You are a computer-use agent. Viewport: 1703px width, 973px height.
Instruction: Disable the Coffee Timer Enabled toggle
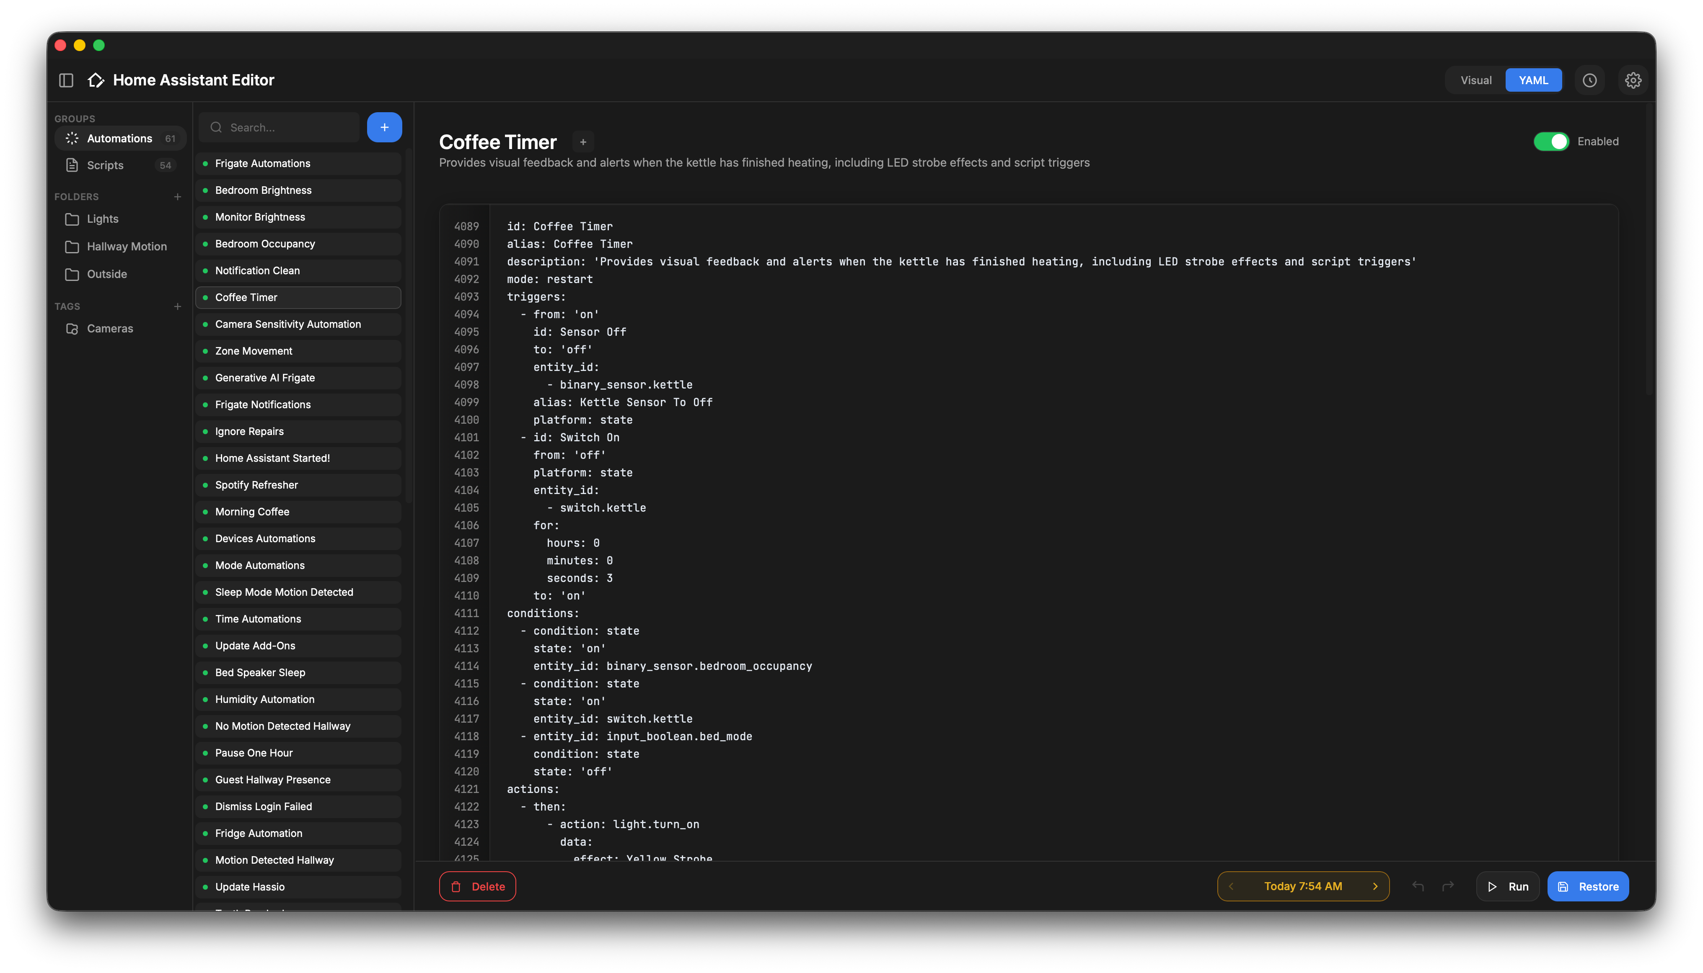[x=1550, y=142]
